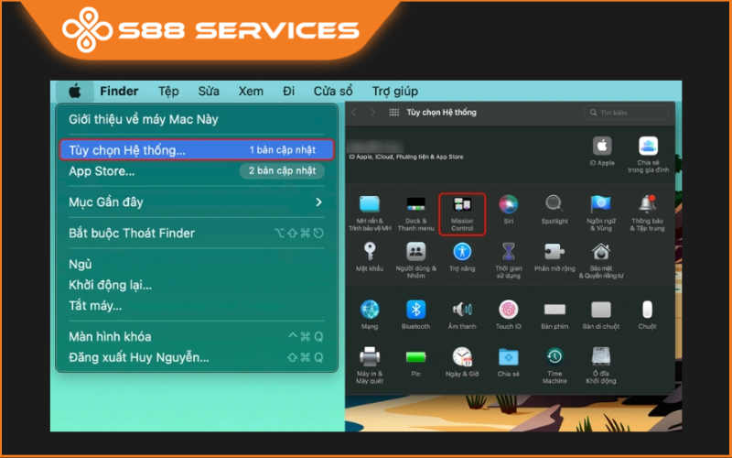Choose Tùy chọn Hệ thống… menu entry
The height and width of the screenshot is (458, 732).
point(197,150)
